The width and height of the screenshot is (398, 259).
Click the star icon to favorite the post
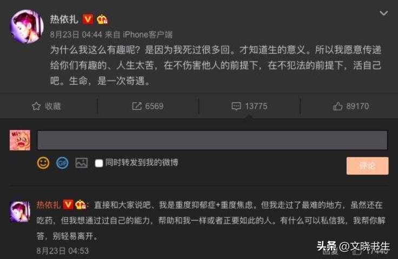pos(36,106)
